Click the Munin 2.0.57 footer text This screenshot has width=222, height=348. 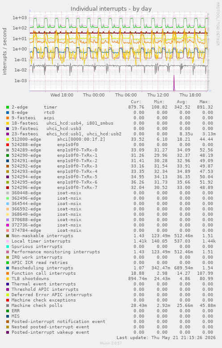point(111,343)
